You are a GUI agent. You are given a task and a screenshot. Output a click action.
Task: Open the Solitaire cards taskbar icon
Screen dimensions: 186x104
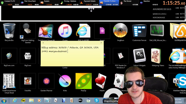pyautogui.click(x=56, y=101)
